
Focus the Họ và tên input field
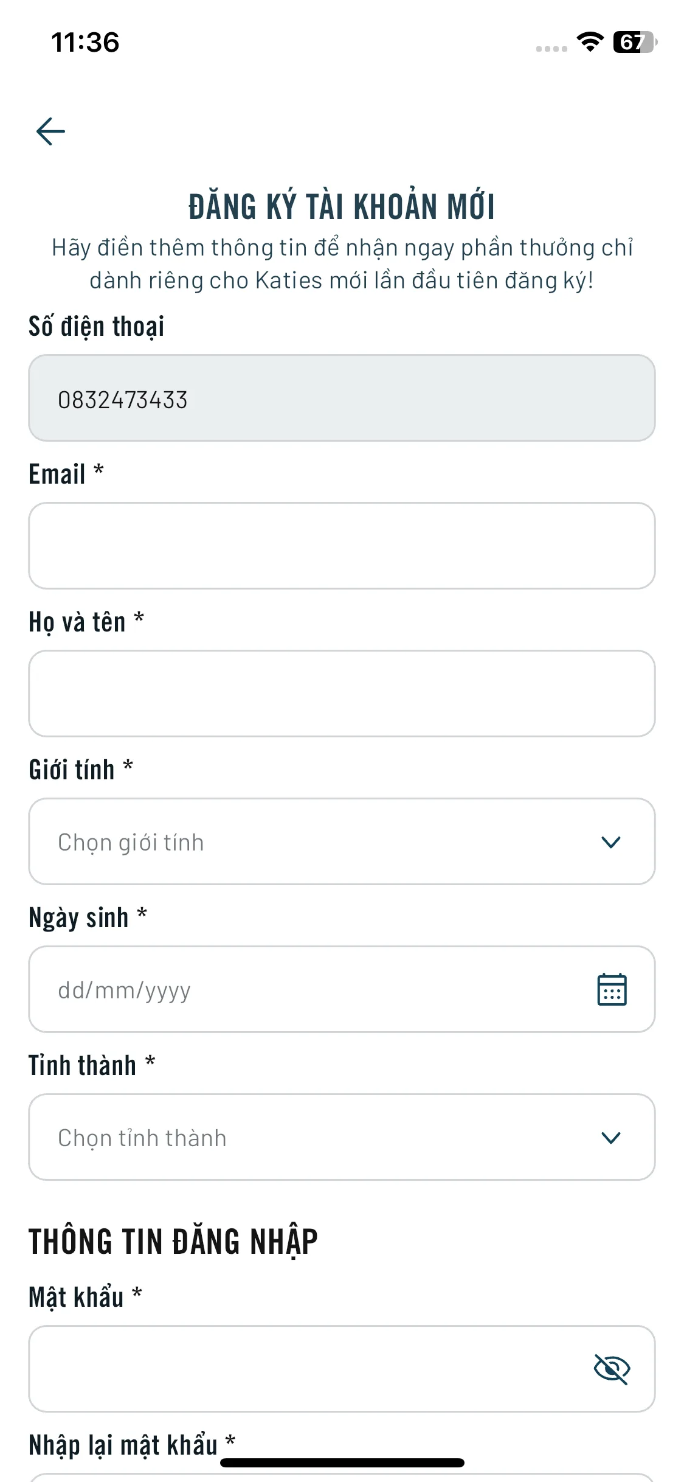(x=342, y=694)
